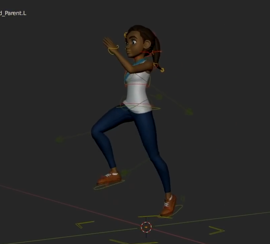270x244 pixels.
Task: Select yellow-green hip ellipse control below shirt
Action: [138, 108]
